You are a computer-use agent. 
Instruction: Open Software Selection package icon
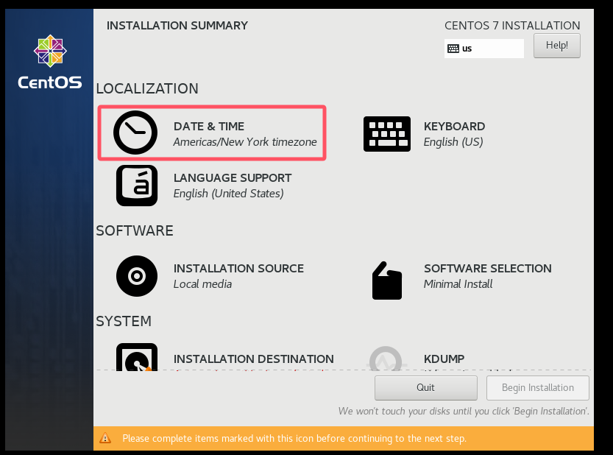386,281
